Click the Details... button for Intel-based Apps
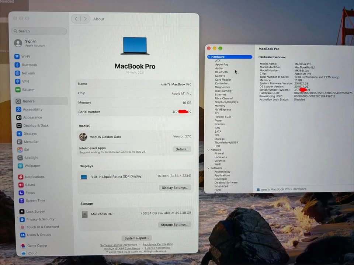354x265 pixels. point(182,149)
